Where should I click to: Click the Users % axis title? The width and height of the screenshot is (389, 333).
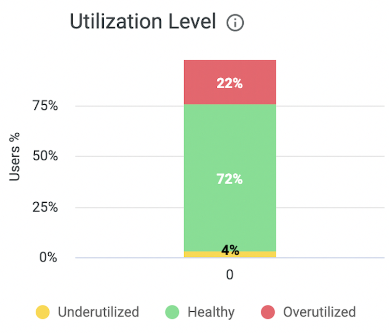[x=15, y=156]
